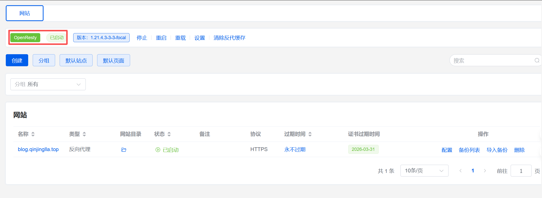Select the 网站 tab
This screenshot has width=542, height=198.
[25, 13]
